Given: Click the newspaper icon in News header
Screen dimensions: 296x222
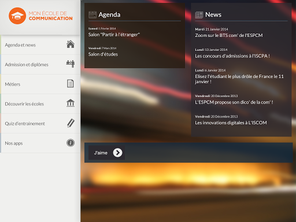Looking at the screenshot, I should pos(199,15).
